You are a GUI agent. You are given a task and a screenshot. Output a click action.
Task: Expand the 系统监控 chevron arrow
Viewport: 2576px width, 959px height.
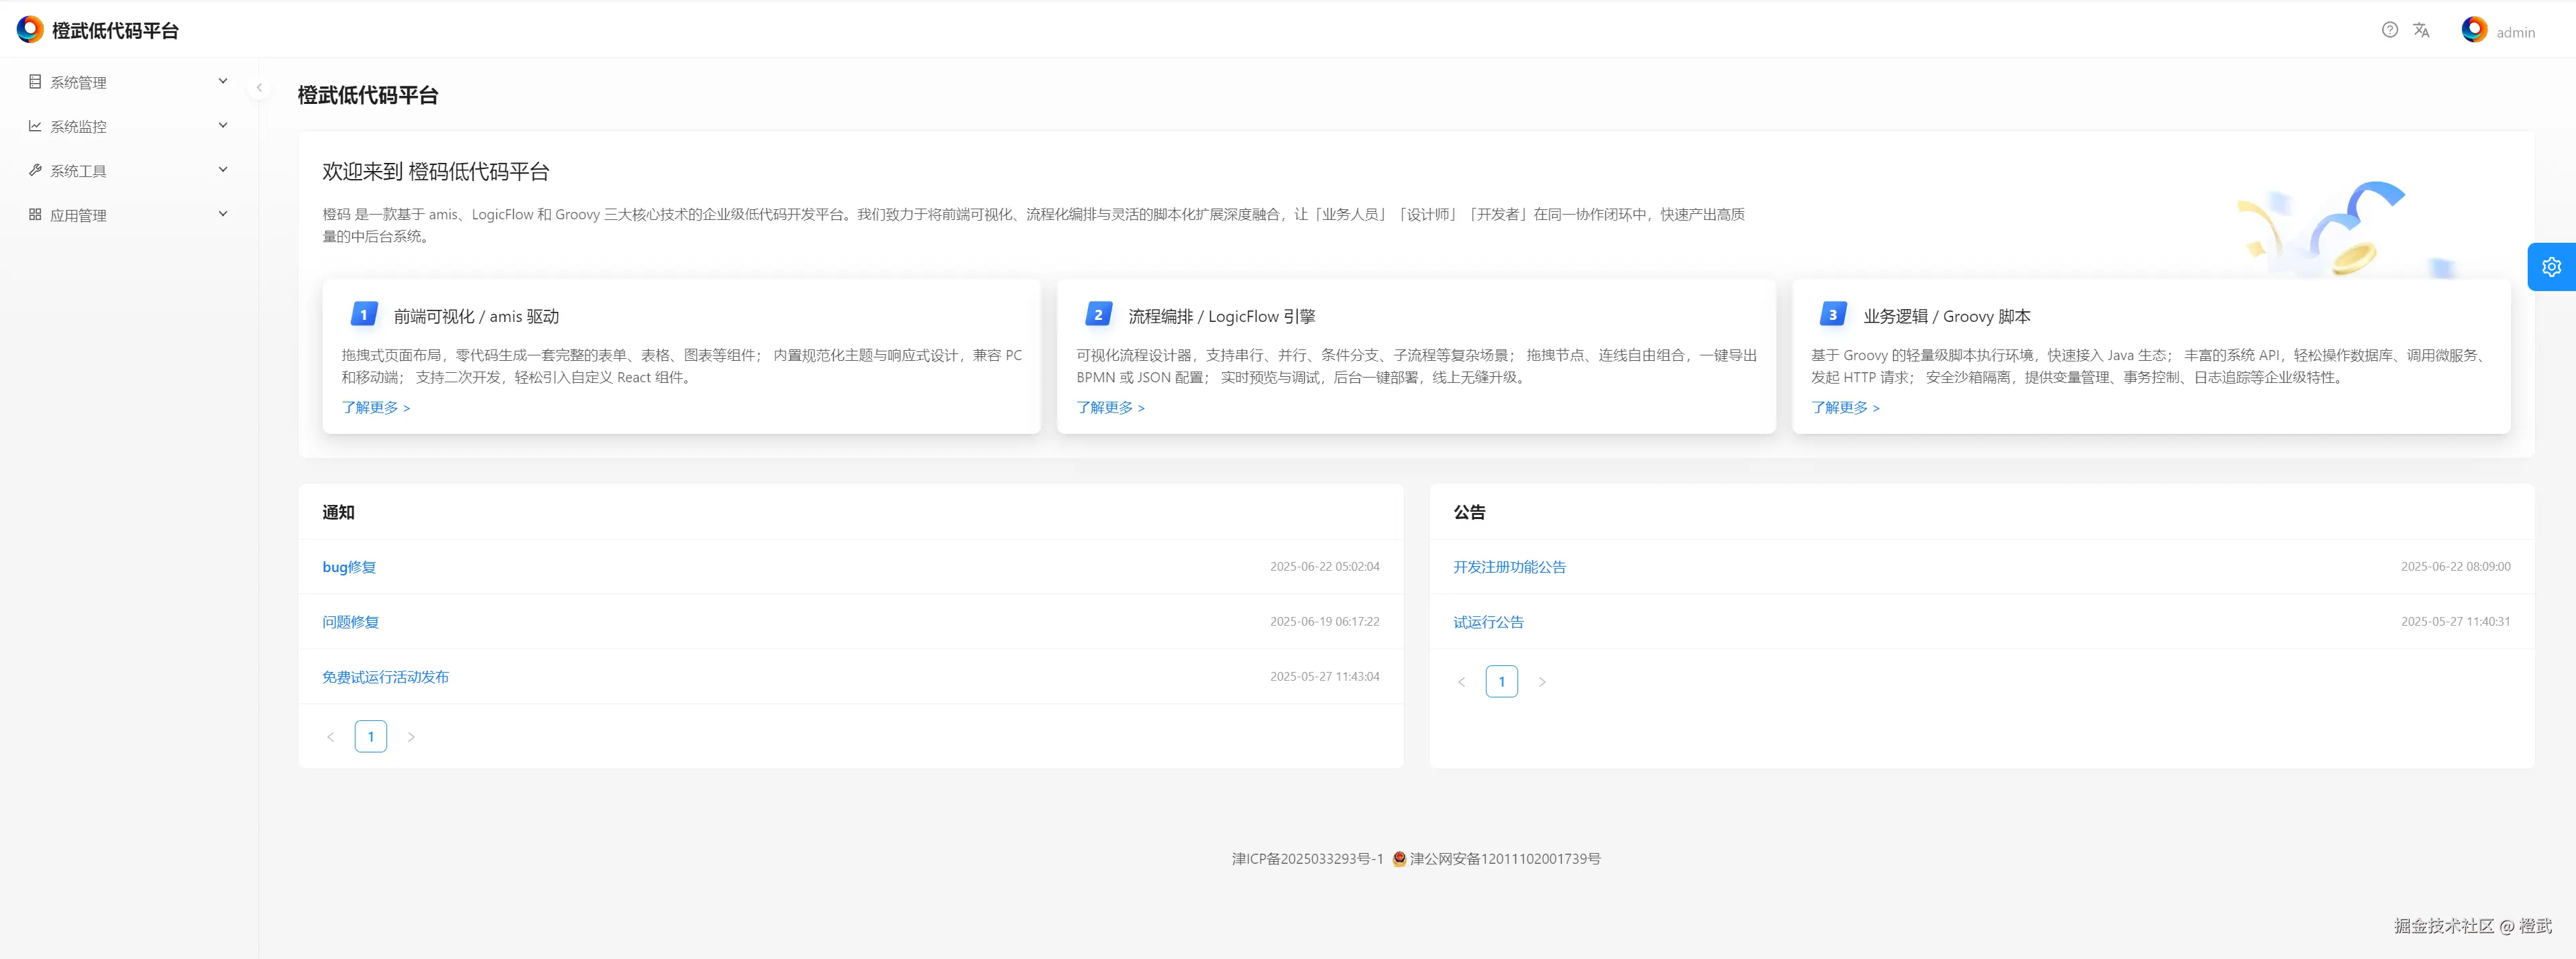(223, 125)
